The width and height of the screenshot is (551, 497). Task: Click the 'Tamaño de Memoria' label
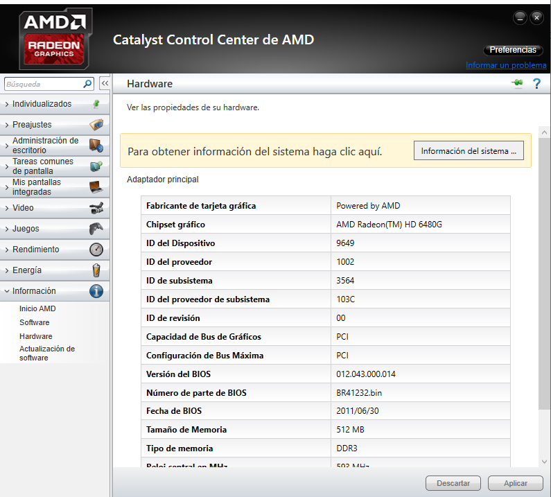pos(186,430)
